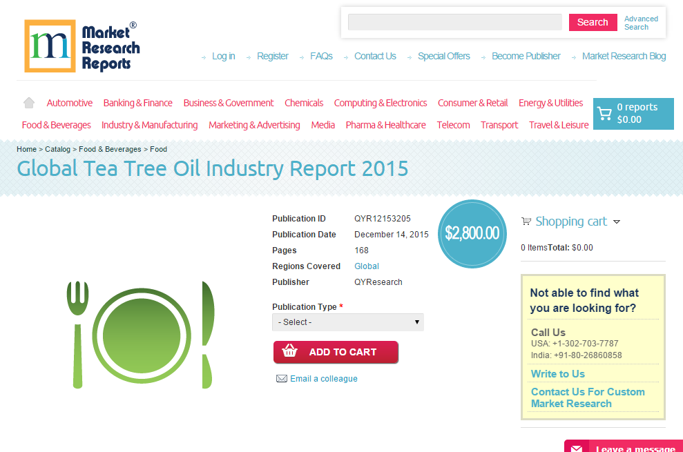Switch to the Food & Beverages category
The width and height of the screenshot is (683, 452).
pyautogui.click(x=56, y=125)
